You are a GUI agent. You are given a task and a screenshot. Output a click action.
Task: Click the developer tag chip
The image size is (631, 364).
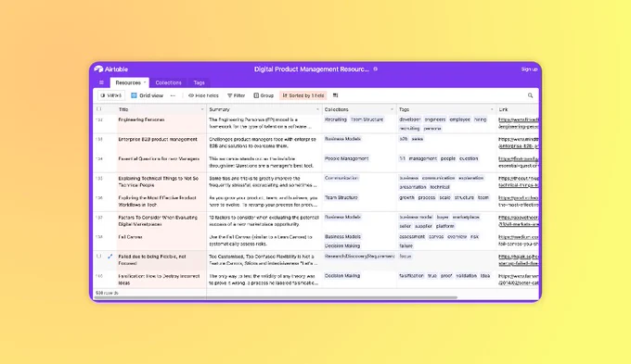point(409,119)
